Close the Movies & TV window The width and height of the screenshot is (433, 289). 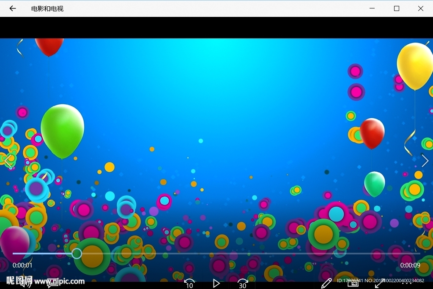pos(421,8)
